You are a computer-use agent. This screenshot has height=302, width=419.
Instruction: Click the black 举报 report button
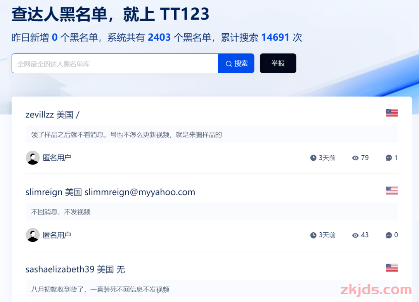[278, 63]
